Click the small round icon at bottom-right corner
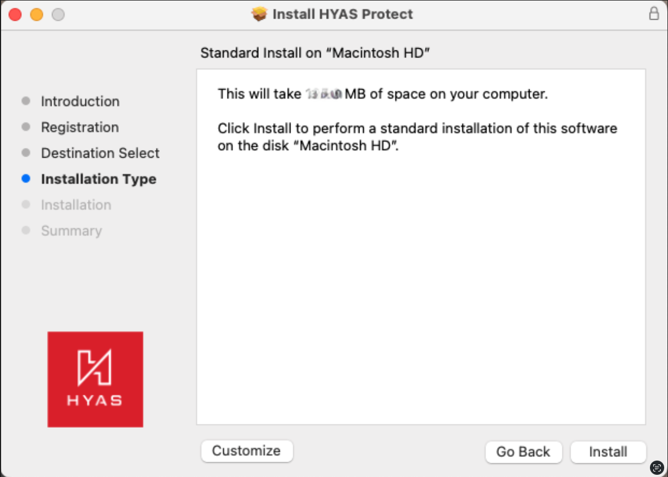 [657, 467]
